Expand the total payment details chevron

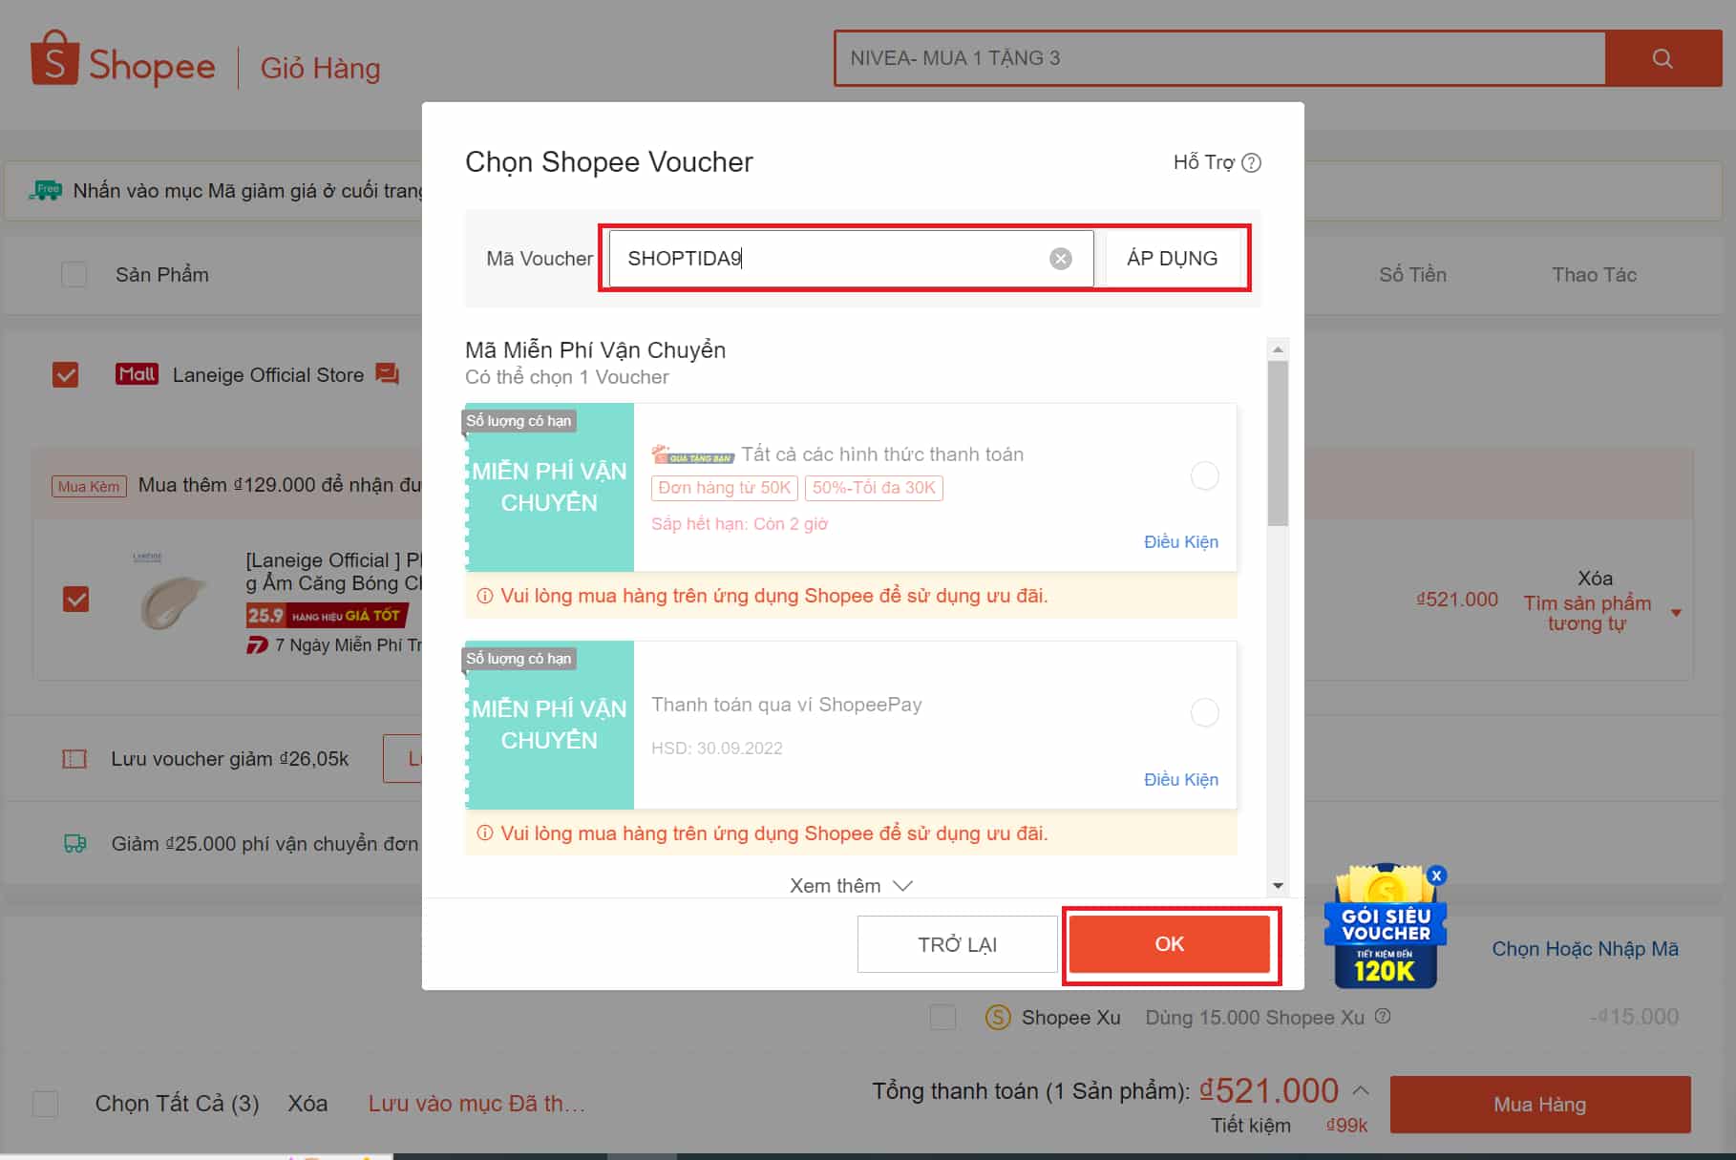pos(1362,1090)
